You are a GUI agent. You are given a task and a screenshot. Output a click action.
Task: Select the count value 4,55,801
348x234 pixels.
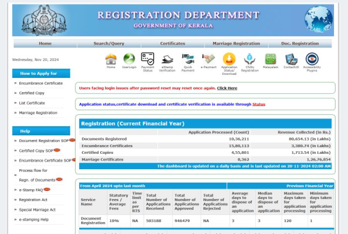[x=240, y=153]
